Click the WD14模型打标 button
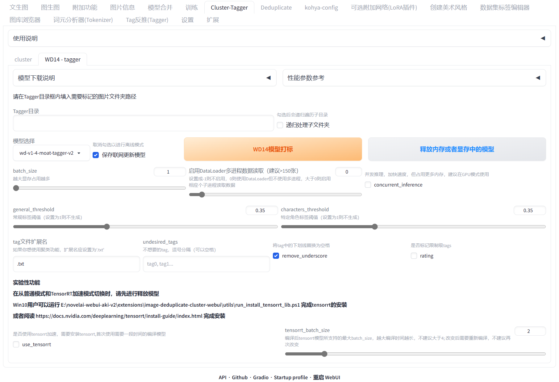Image resolution: width=559 pixels, height=382 pixels. [273, 149]
